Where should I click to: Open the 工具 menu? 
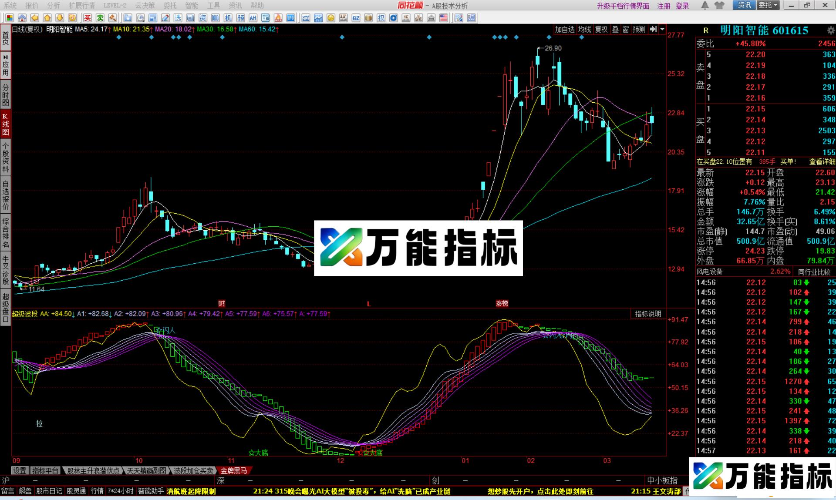212,6
